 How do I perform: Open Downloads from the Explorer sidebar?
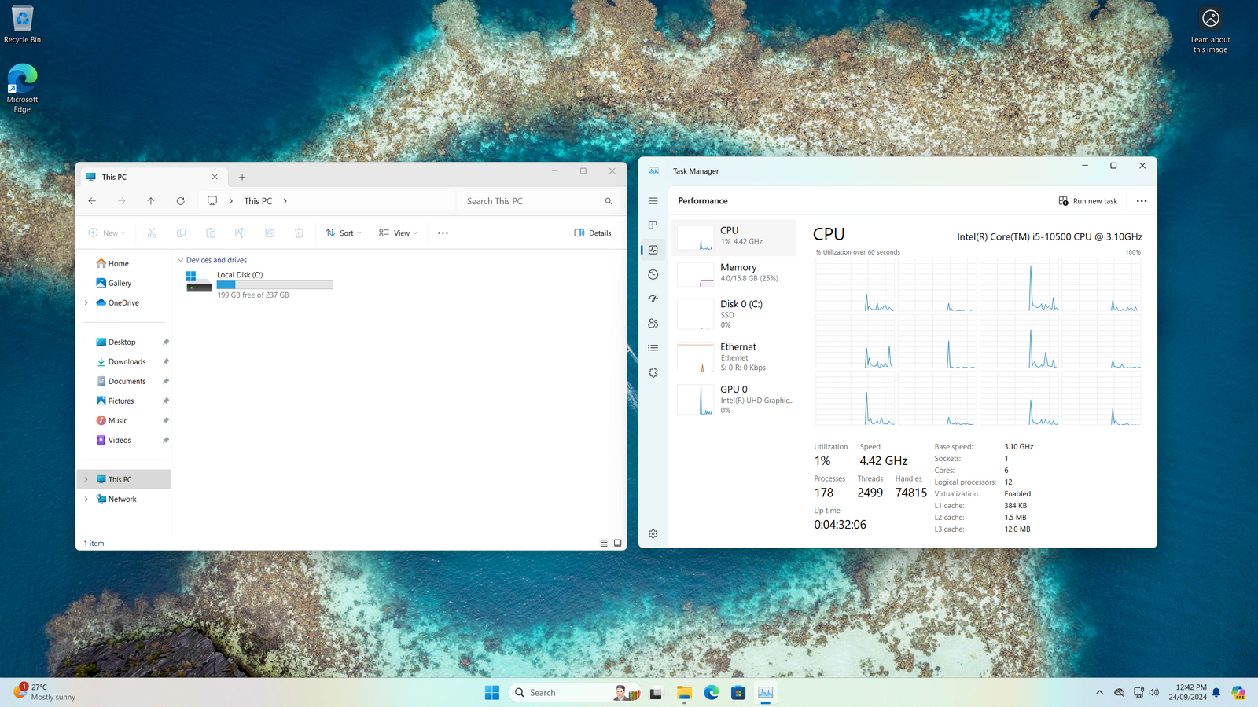127,362
